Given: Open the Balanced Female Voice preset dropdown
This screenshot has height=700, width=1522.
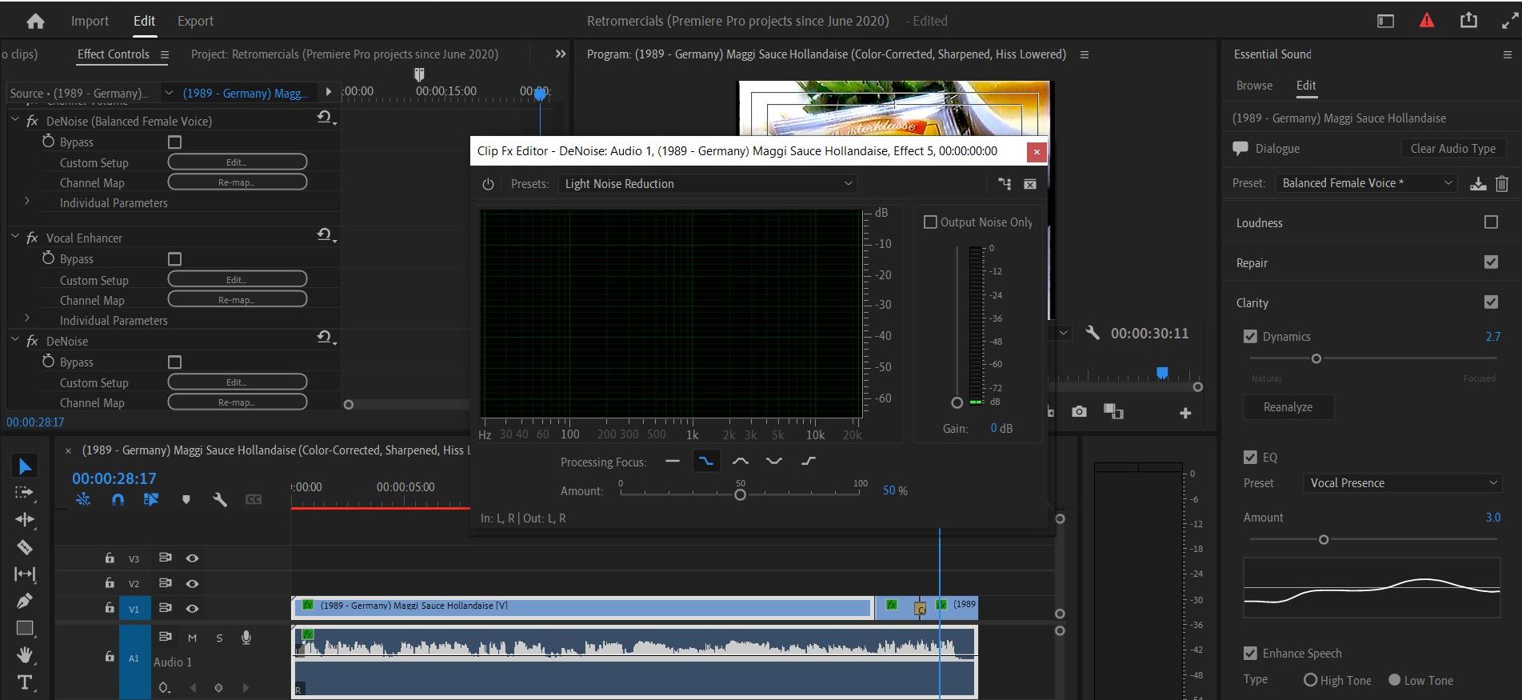Looking at the screenshot, I should point(1366,183).
